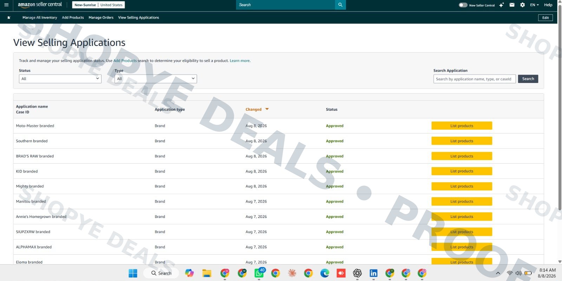Open the settings gear icon
Image resolution: width=562 pixels, height=281 pixels.
523,5
